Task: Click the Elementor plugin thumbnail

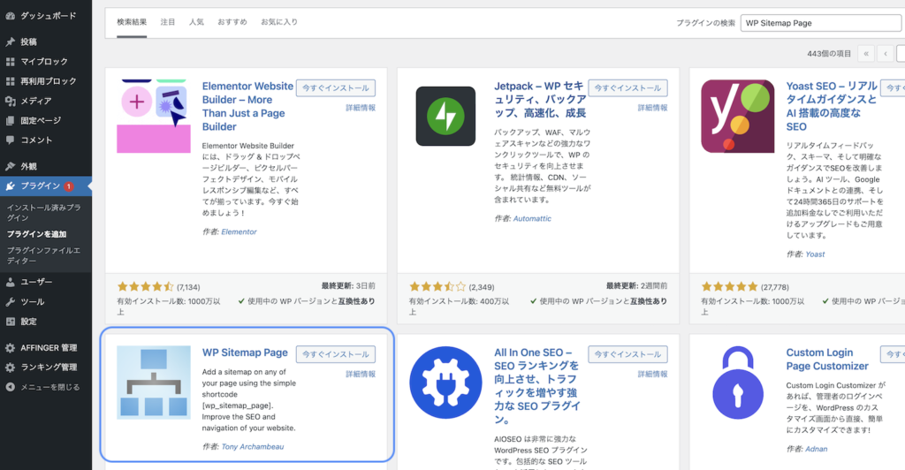Action: coord(154,116)
